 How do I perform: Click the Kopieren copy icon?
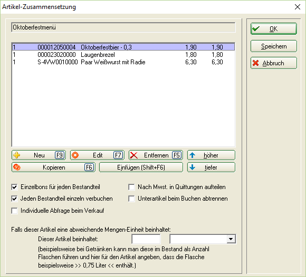coord(17,167)
